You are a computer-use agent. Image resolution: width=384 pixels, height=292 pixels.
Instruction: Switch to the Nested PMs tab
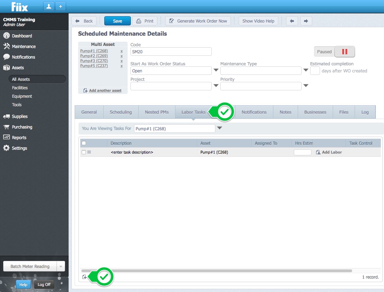pos(157,112)
